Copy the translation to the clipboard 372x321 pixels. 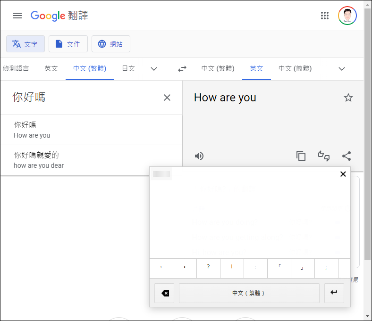(x=301, y=156)
